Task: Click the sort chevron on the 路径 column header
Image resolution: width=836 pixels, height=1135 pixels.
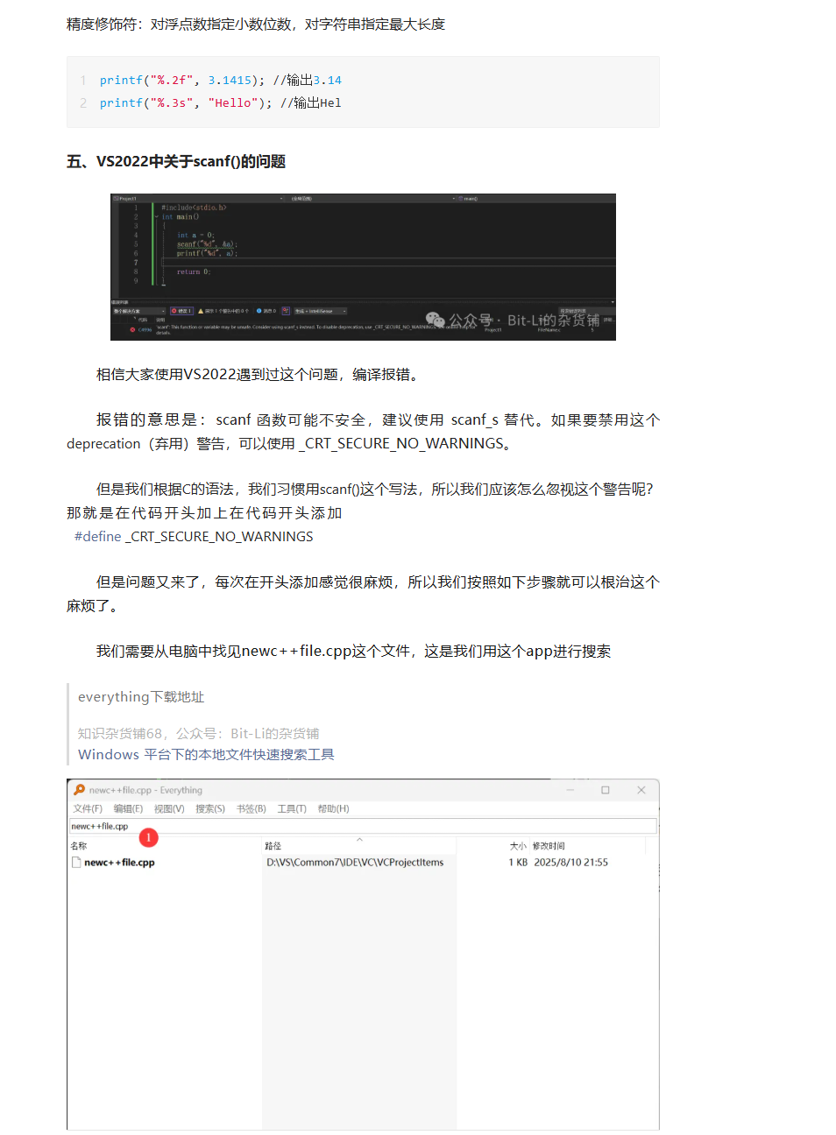Action: click(x=358, y=840)
